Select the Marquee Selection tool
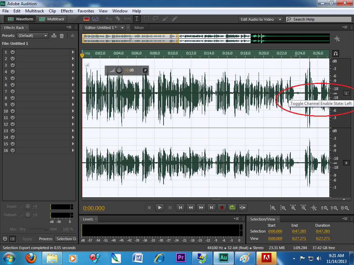 pyautogui.click(x=146, y=19)
